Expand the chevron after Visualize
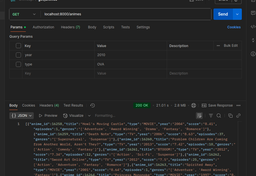 (89, 116)
